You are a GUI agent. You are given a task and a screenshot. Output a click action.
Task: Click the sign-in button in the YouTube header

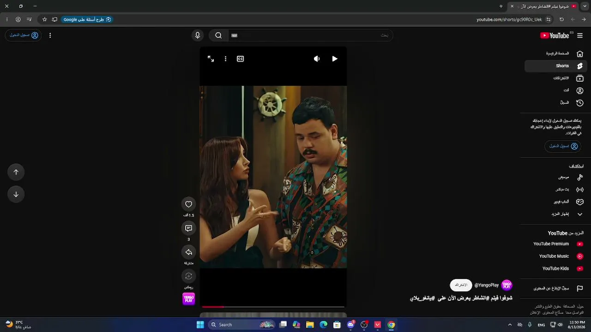click(24, 36)
